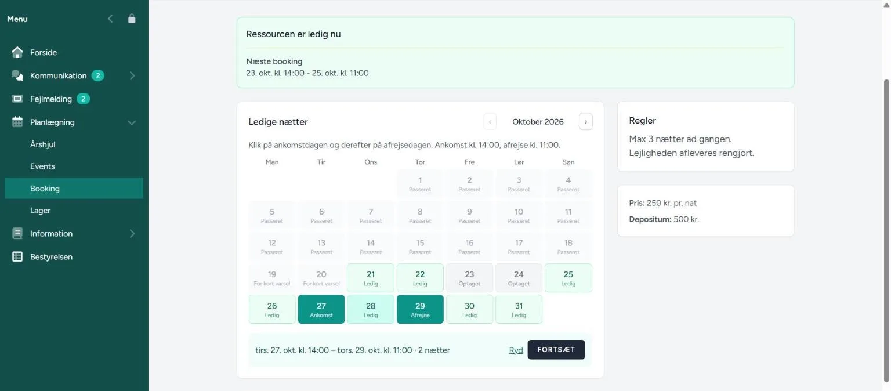Select available day 26 in the calendar

(x=272, y=309)
